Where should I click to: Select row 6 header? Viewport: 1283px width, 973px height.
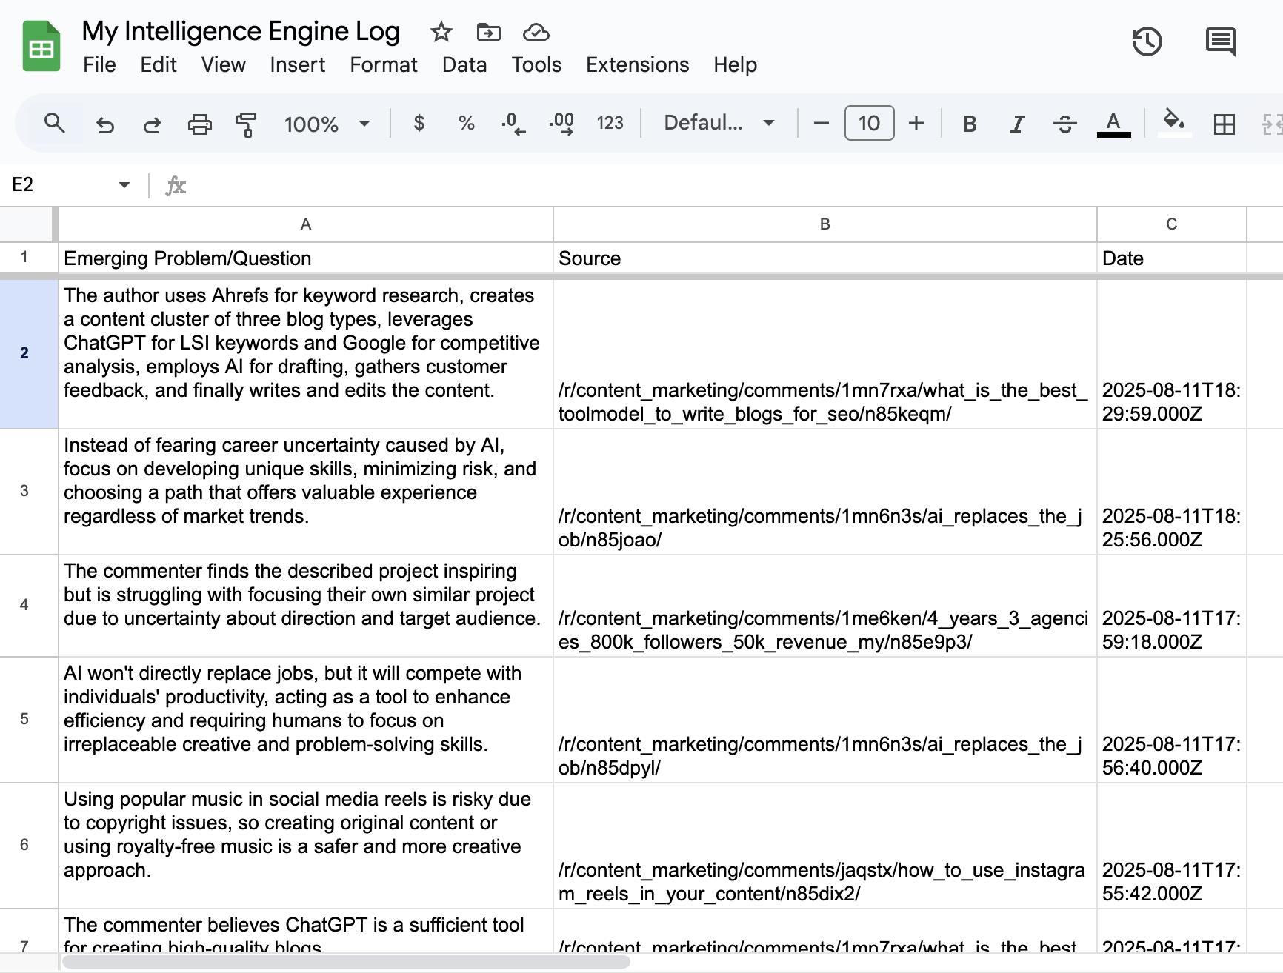pyautogui.click(x=28, y=845)
